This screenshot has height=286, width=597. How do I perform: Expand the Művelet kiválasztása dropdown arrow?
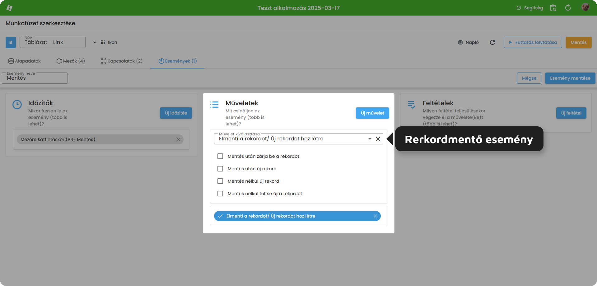click(370, 139)
